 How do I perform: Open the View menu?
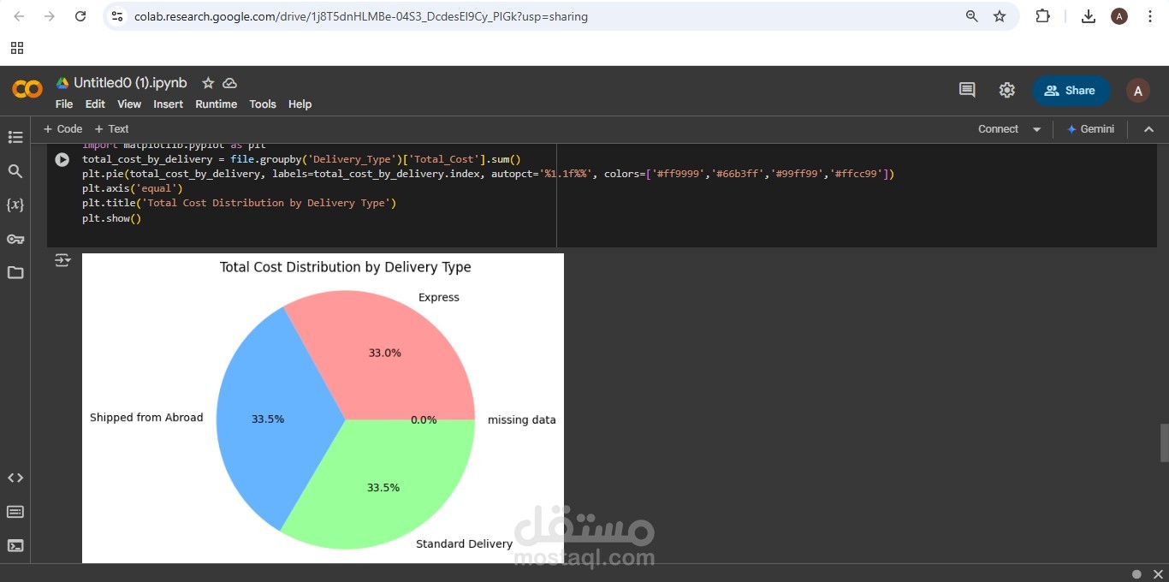coord(129,104)
